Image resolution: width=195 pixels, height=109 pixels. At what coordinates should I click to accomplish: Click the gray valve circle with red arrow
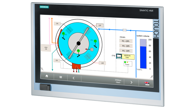tap(92, 50)
